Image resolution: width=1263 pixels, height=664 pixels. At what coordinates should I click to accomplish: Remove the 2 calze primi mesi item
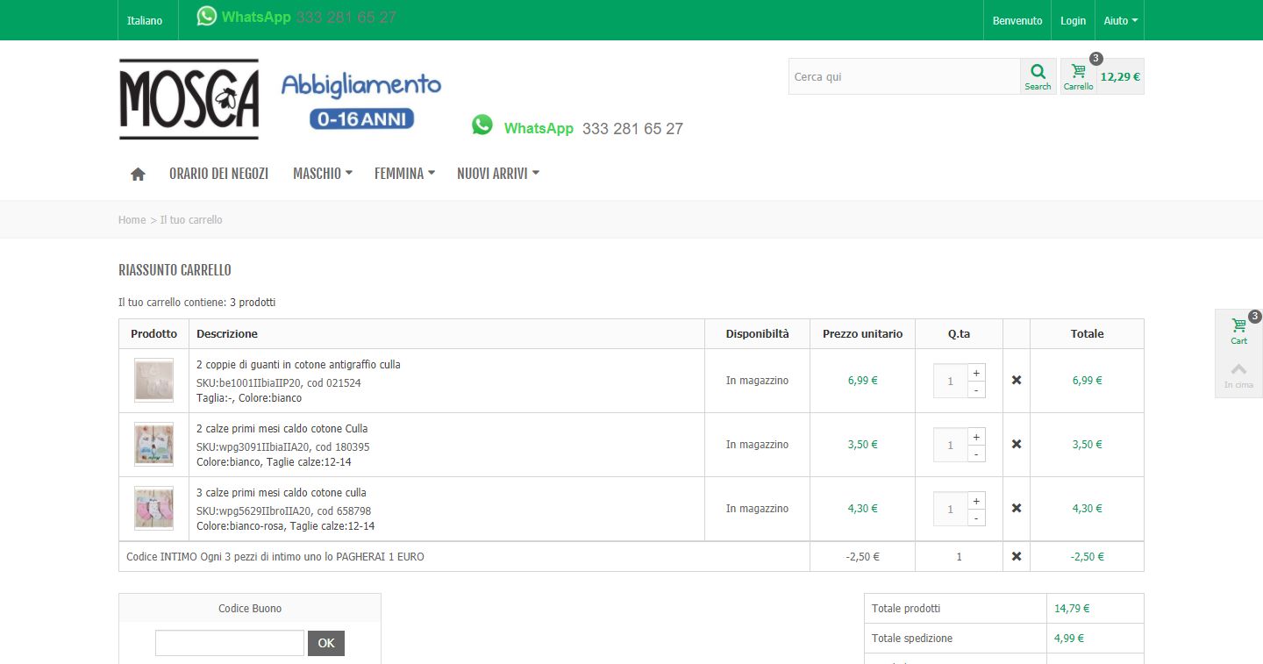point(1017,445)
